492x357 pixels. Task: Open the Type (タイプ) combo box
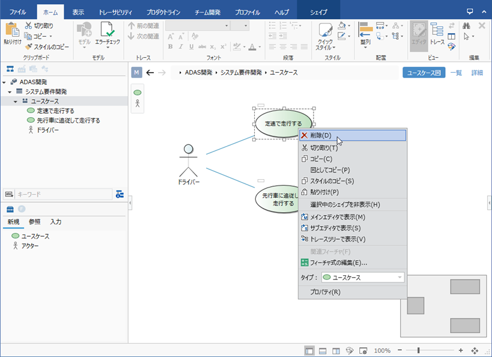tap(363, 277)
